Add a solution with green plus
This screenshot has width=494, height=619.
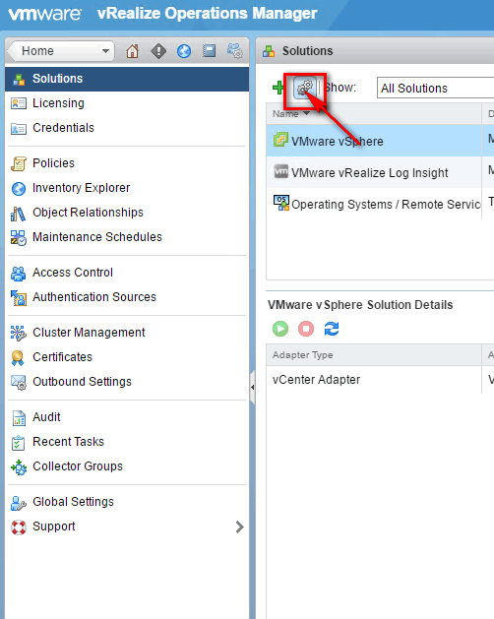click(278, 88)
